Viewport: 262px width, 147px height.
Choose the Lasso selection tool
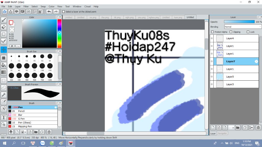pyautogui.click(x=4, y=88)
